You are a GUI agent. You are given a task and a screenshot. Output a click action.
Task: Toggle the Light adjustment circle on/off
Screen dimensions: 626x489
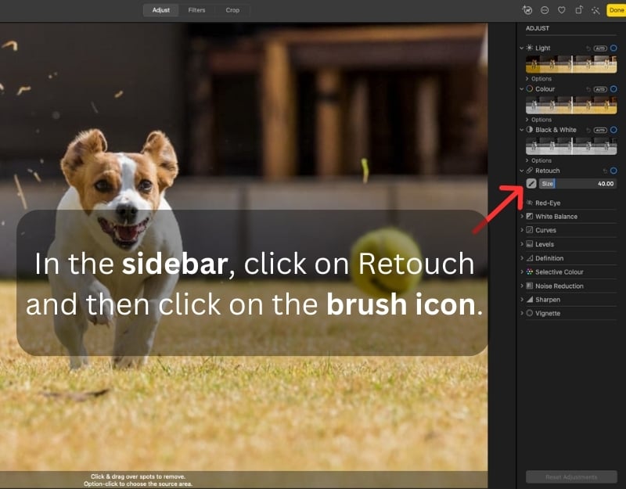click(x=613, y=49)
